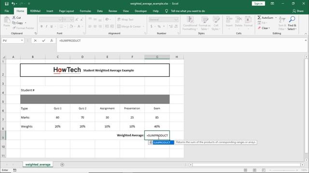
Task: Click the AutoSum sigma icon
Action: click(x=259, y=18)
